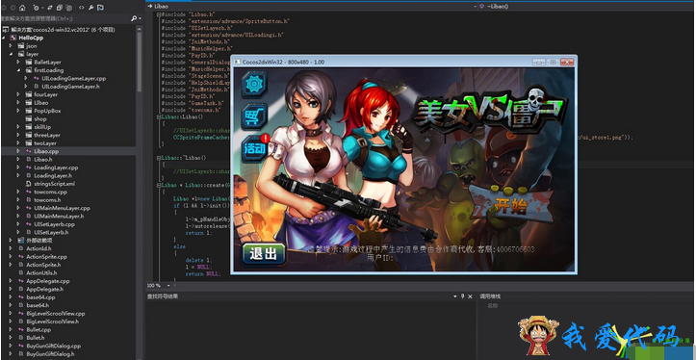Click the preview selected items toolbar icon
This screenshot has width=696, height=360.
tap(101, 8)
